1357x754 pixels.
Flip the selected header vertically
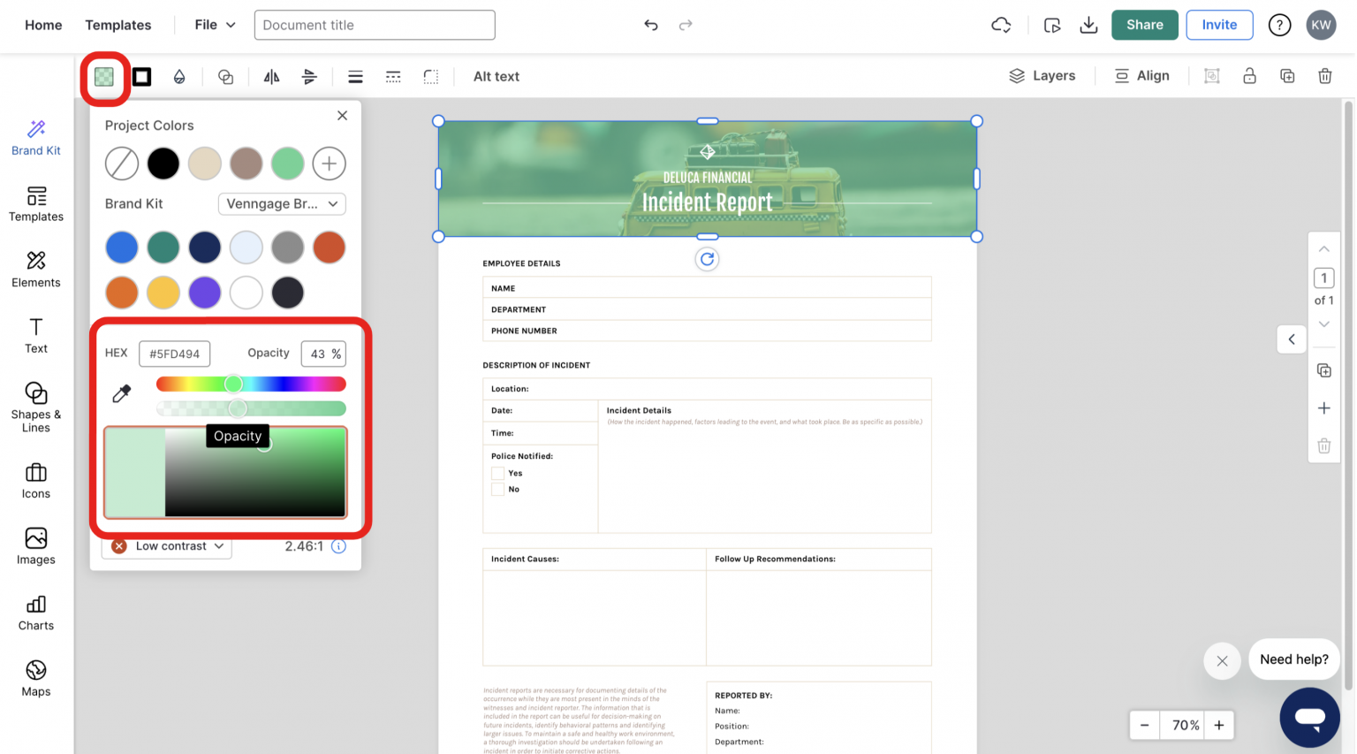(x=308, y=77)
